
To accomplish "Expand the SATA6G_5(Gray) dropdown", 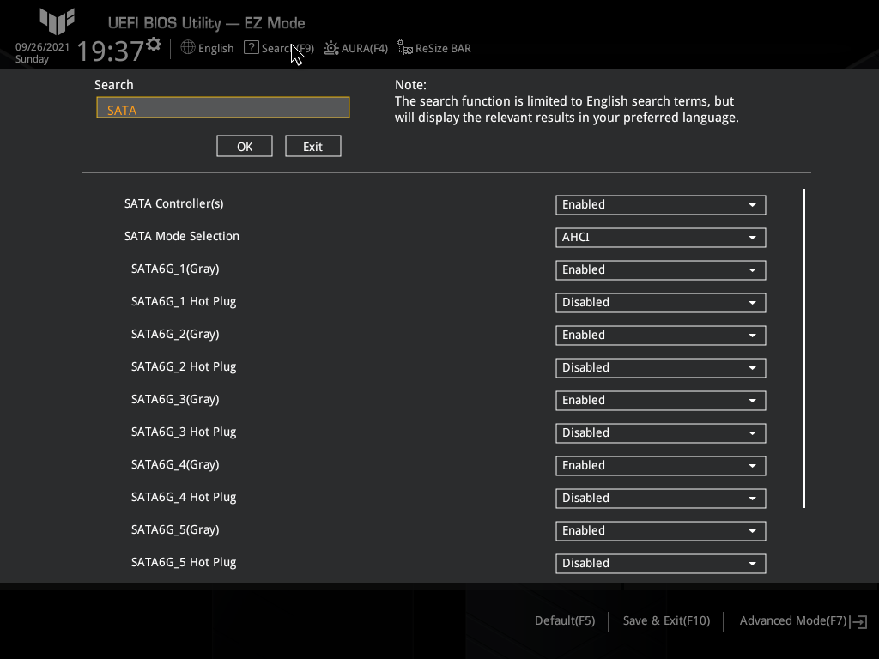I will [660, 531].
